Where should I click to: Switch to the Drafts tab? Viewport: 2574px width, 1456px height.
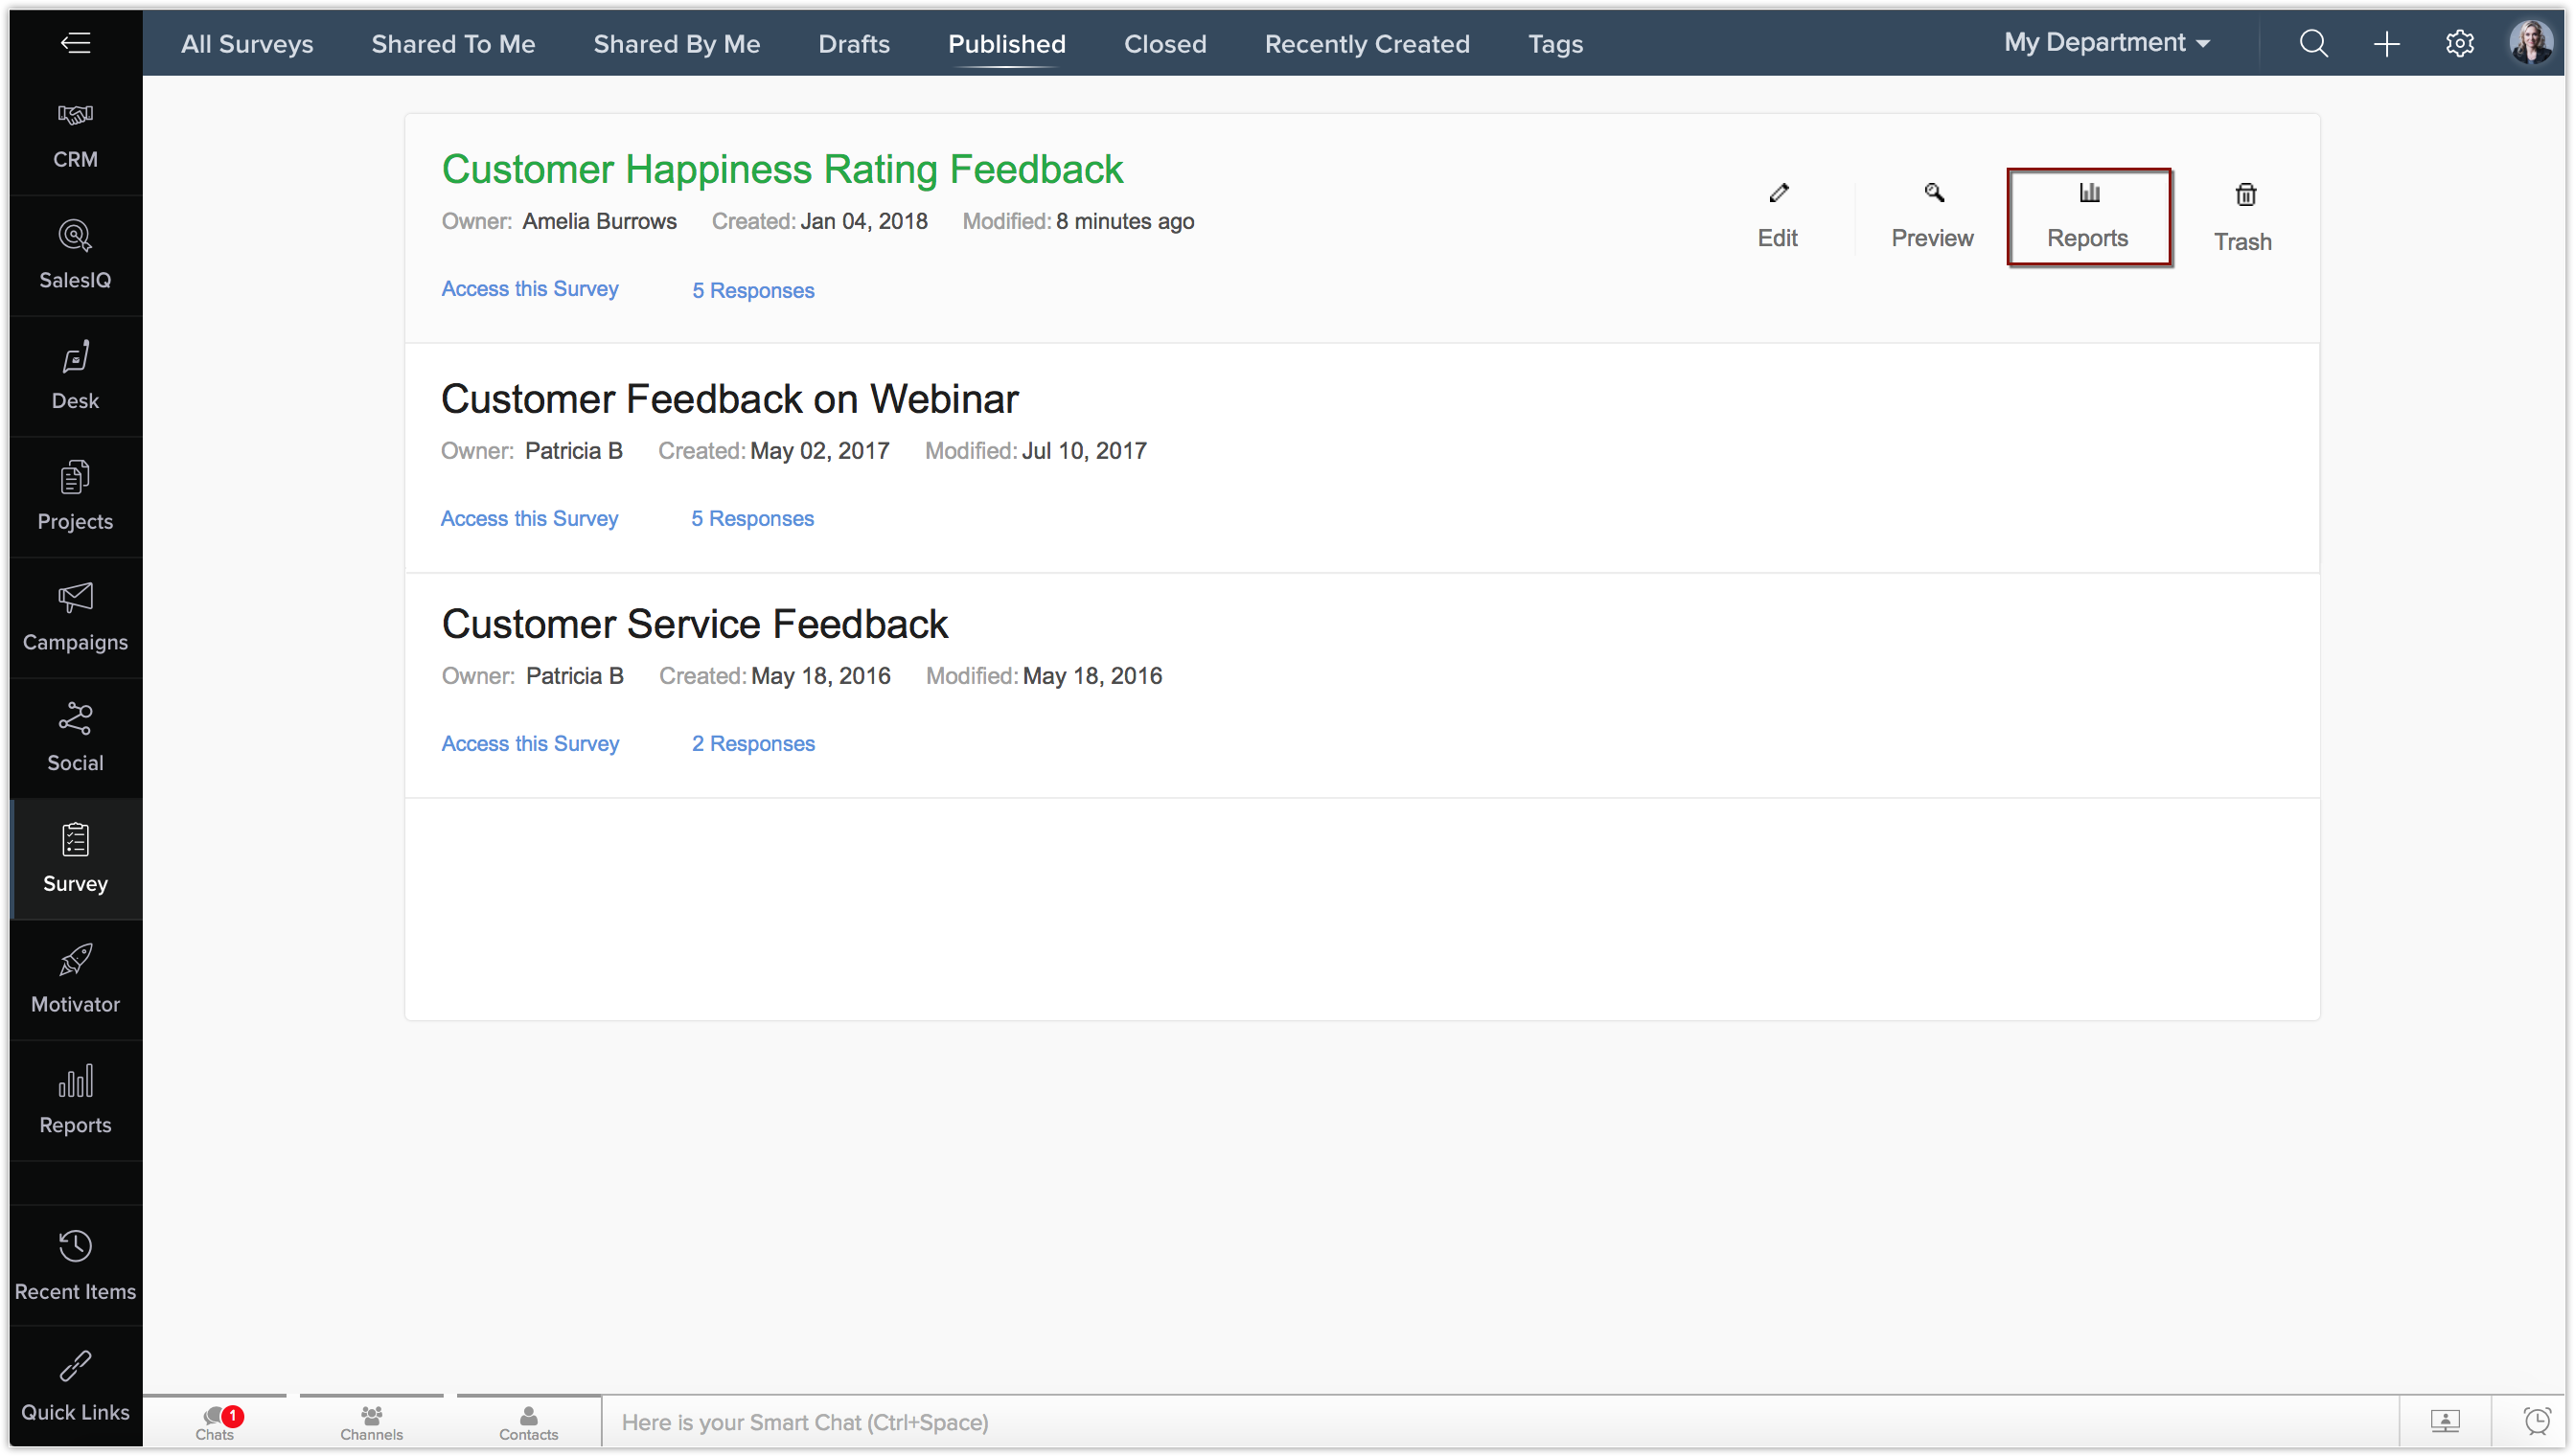pyautogui.click(x=853, y=43)
